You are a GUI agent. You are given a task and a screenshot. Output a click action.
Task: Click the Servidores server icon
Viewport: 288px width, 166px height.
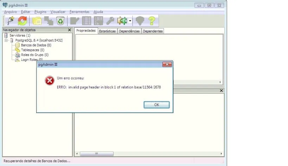click(6, 35)
